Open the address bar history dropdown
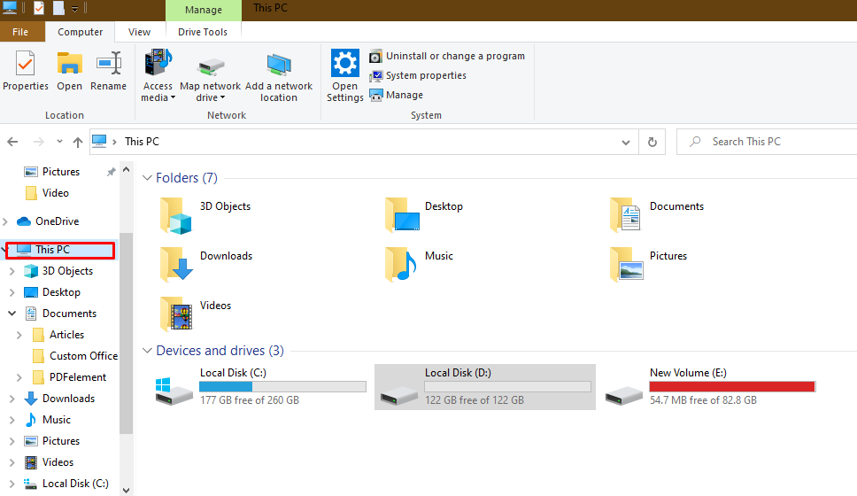Viewport: 857px width, 496px height. tap(627, 142)
